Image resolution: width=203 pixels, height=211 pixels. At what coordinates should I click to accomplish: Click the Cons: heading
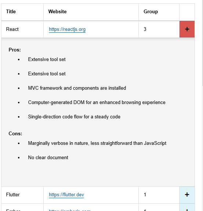15,134
